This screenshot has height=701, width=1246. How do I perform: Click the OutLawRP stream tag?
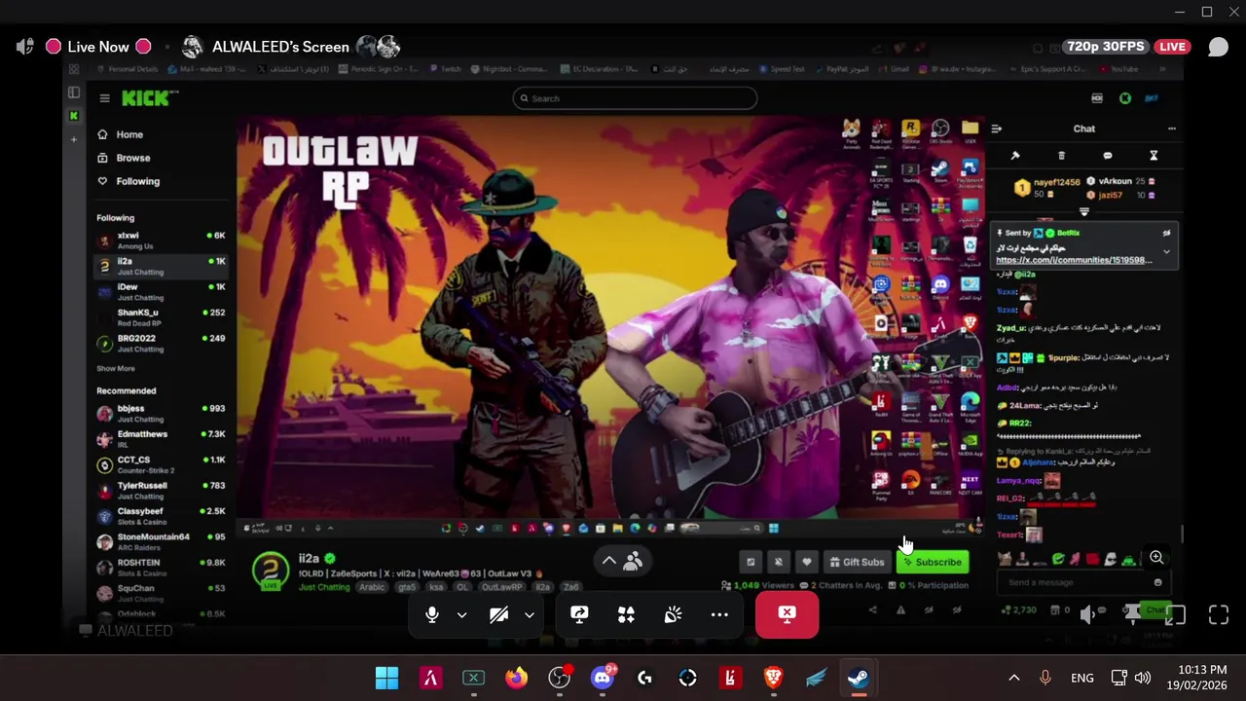[502, 587]
